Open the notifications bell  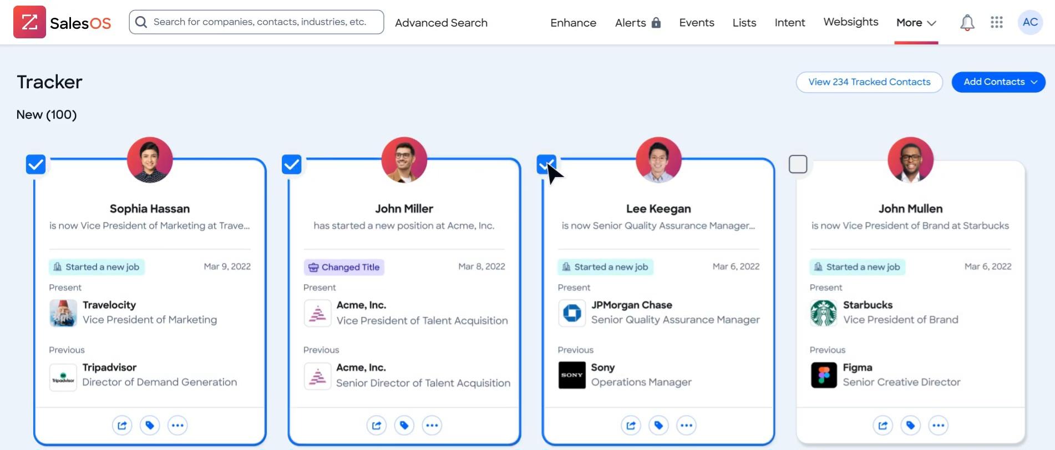tap(967, 22)
